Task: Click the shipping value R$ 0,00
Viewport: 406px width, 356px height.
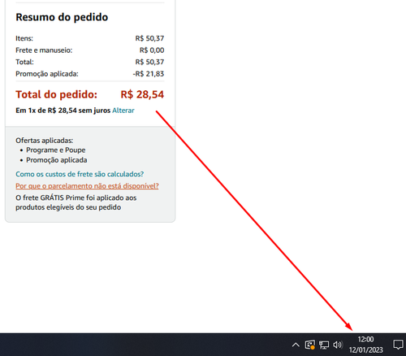Action: [x=152, y=50]
